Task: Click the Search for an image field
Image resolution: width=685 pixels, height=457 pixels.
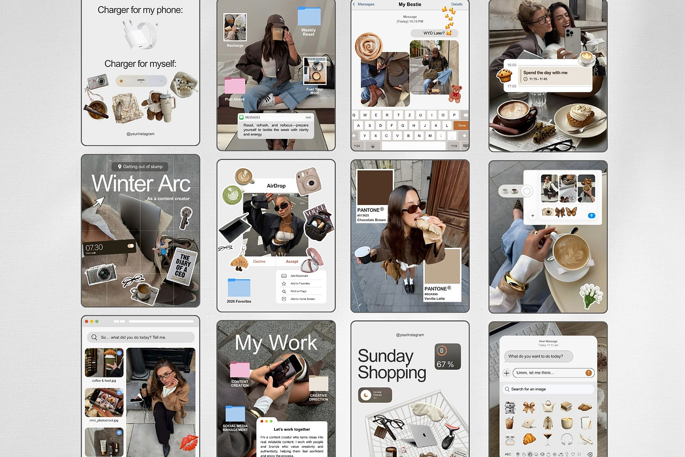Action: click(x=548, y=389)
